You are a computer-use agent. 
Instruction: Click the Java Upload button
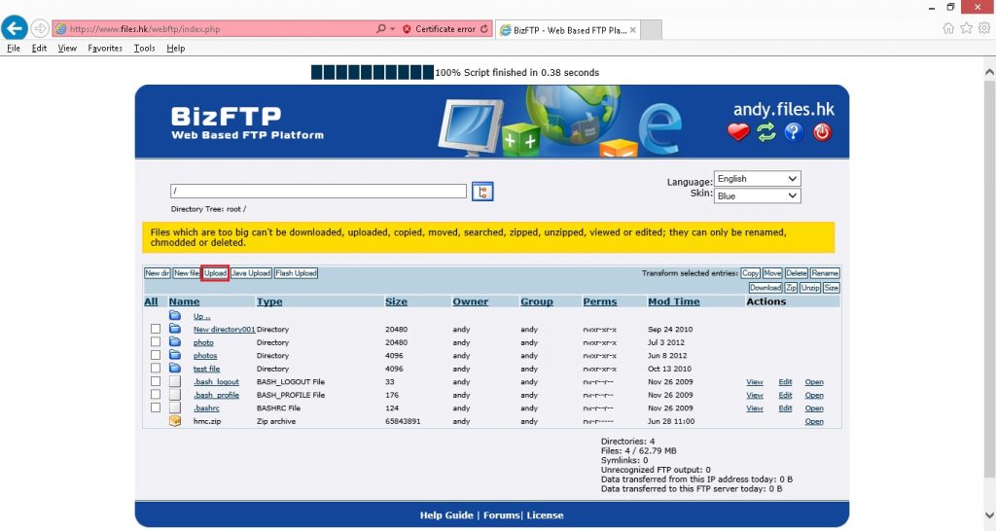pyautogui.click(x=251, y=273)
